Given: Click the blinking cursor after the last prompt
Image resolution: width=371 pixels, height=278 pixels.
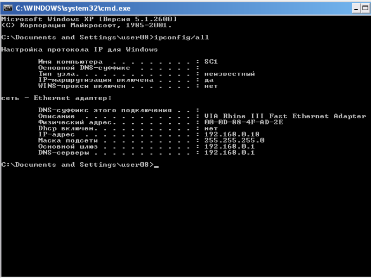Looking at the screenshot, I should tap(156, 167).
